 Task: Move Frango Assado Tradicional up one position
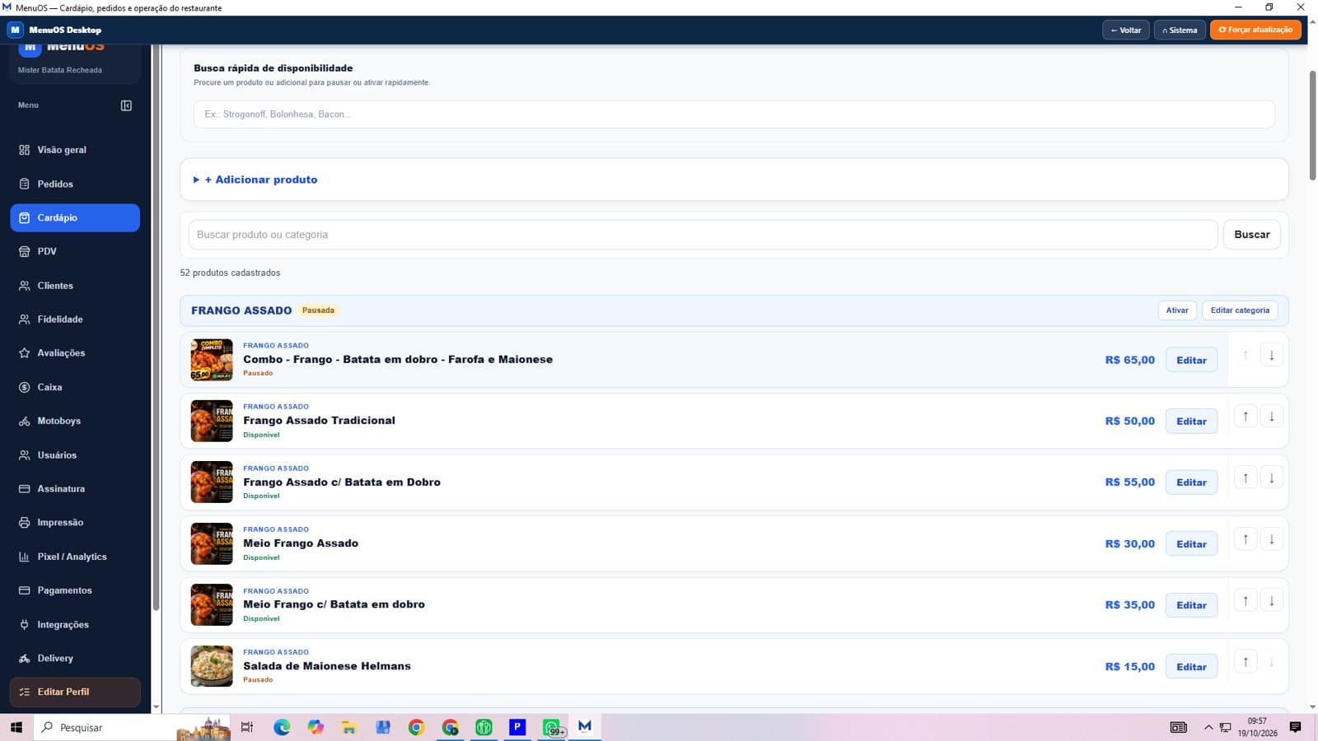pos(1246,417)
